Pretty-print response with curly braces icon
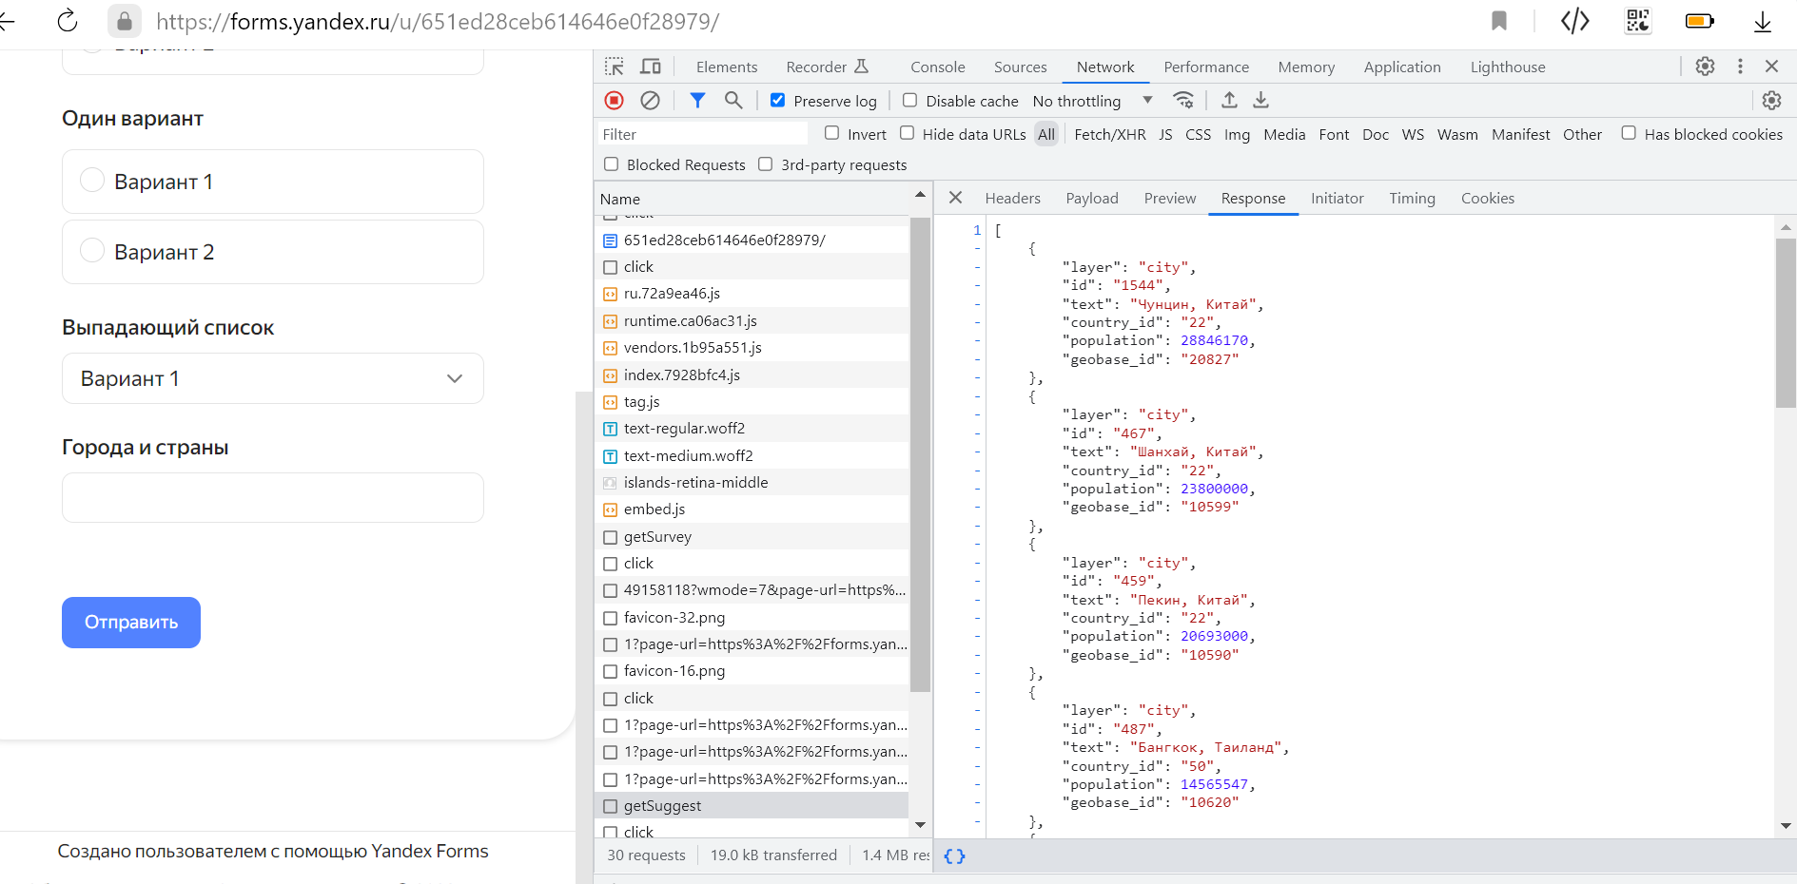Screen dimensions: 1797x884 pos(954,855)
